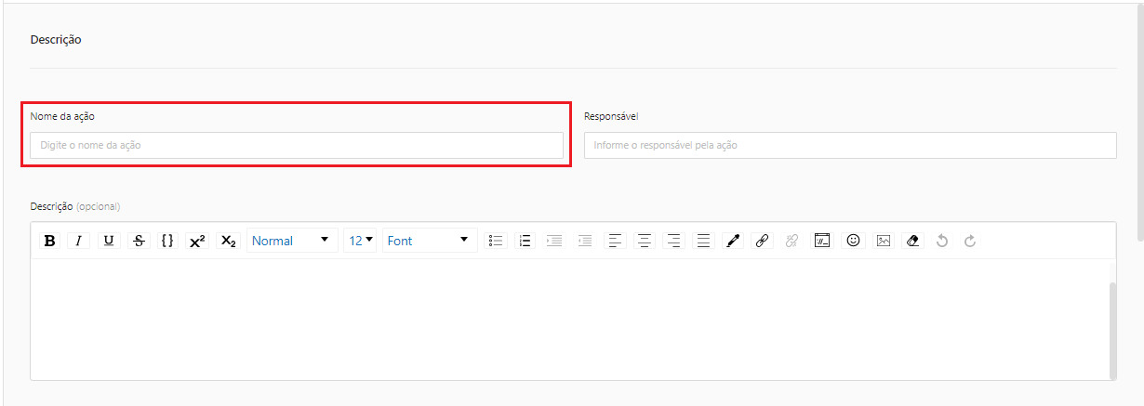Toggle underline formatting

109,241
